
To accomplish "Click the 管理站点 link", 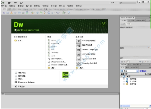I will (x=143, y=71).
